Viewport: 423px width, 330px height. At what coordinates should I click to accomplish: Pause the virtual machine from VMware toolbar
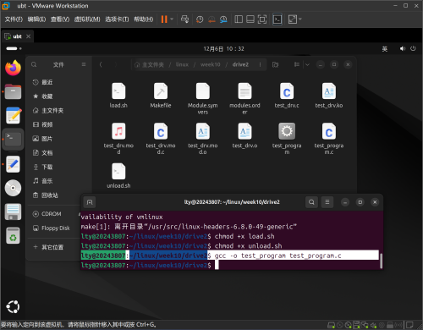point(164,19)
